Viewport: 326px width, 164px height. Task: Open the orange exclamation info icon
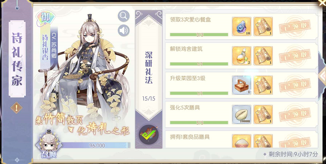coord(17,108)
